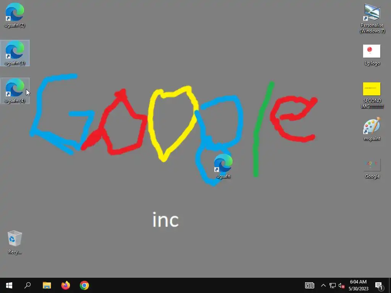Select the ugsafn (2) Edge shortcut
391x293 pixels.
coord(15,15)
